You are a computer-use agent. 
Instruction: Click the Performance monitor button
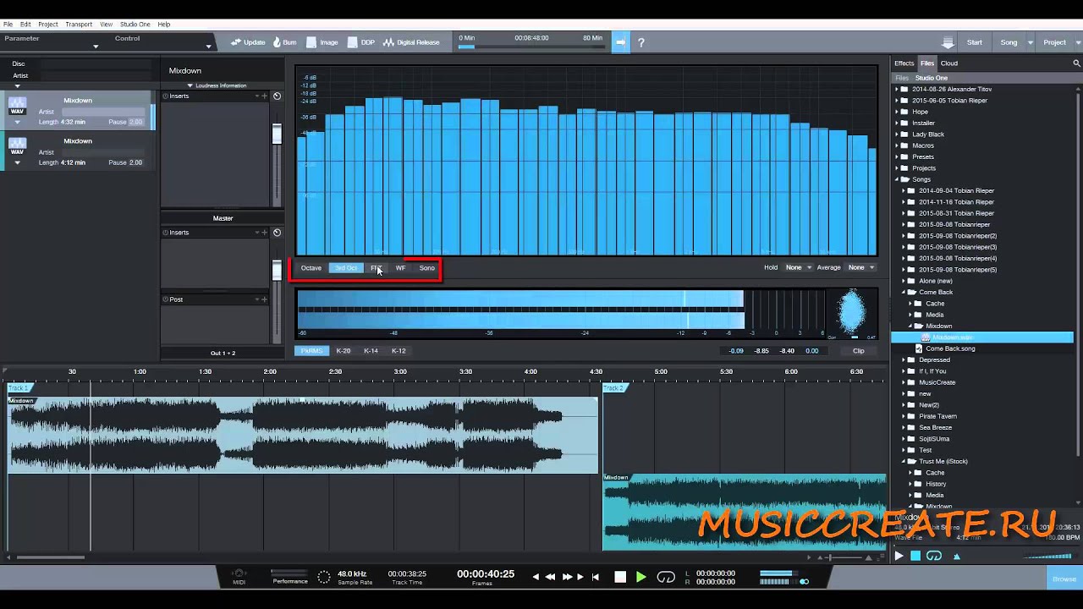tap(289, 577)
